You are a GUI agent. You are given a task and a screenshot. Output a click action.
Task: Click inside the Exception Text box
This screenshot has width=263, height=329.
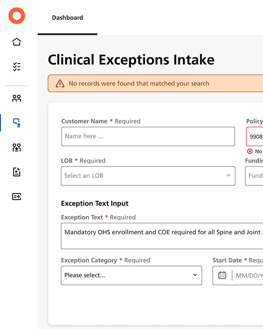click(162, 236)
